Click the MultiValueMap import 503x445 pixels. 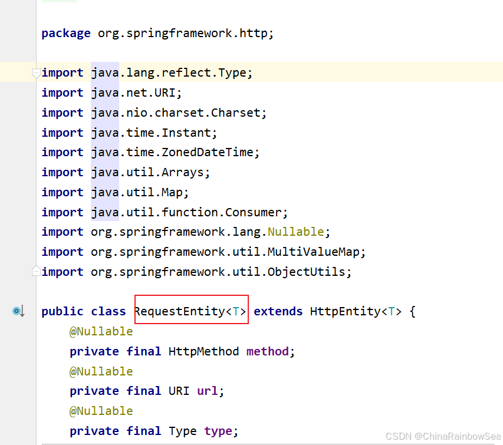[203, 252]
